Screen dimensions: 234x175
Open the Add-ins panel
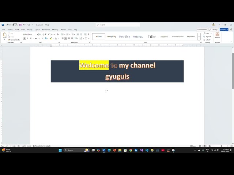point(217,35)
